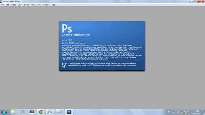Minimize the Photoshop window
Viewport: 205px width, 115px height.
pyautogui.click(x=191, y=1)
